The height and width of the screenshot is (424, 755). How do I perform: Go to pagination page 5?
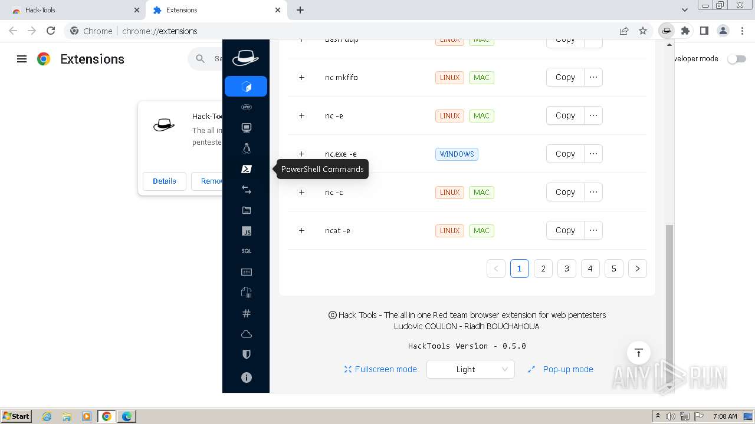614,269
